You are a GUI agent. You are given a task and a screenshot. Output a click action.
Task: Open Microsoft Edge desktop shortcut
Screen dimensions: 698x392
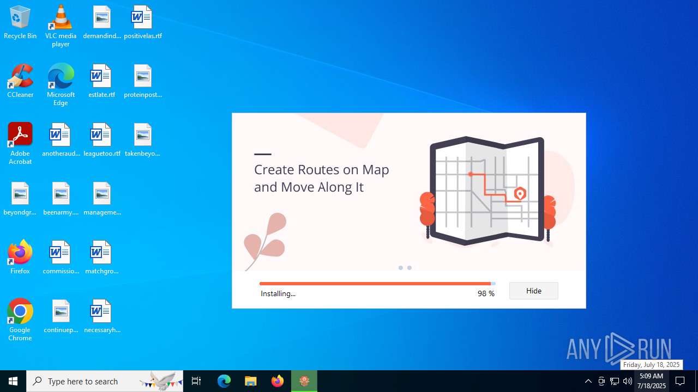61,85
